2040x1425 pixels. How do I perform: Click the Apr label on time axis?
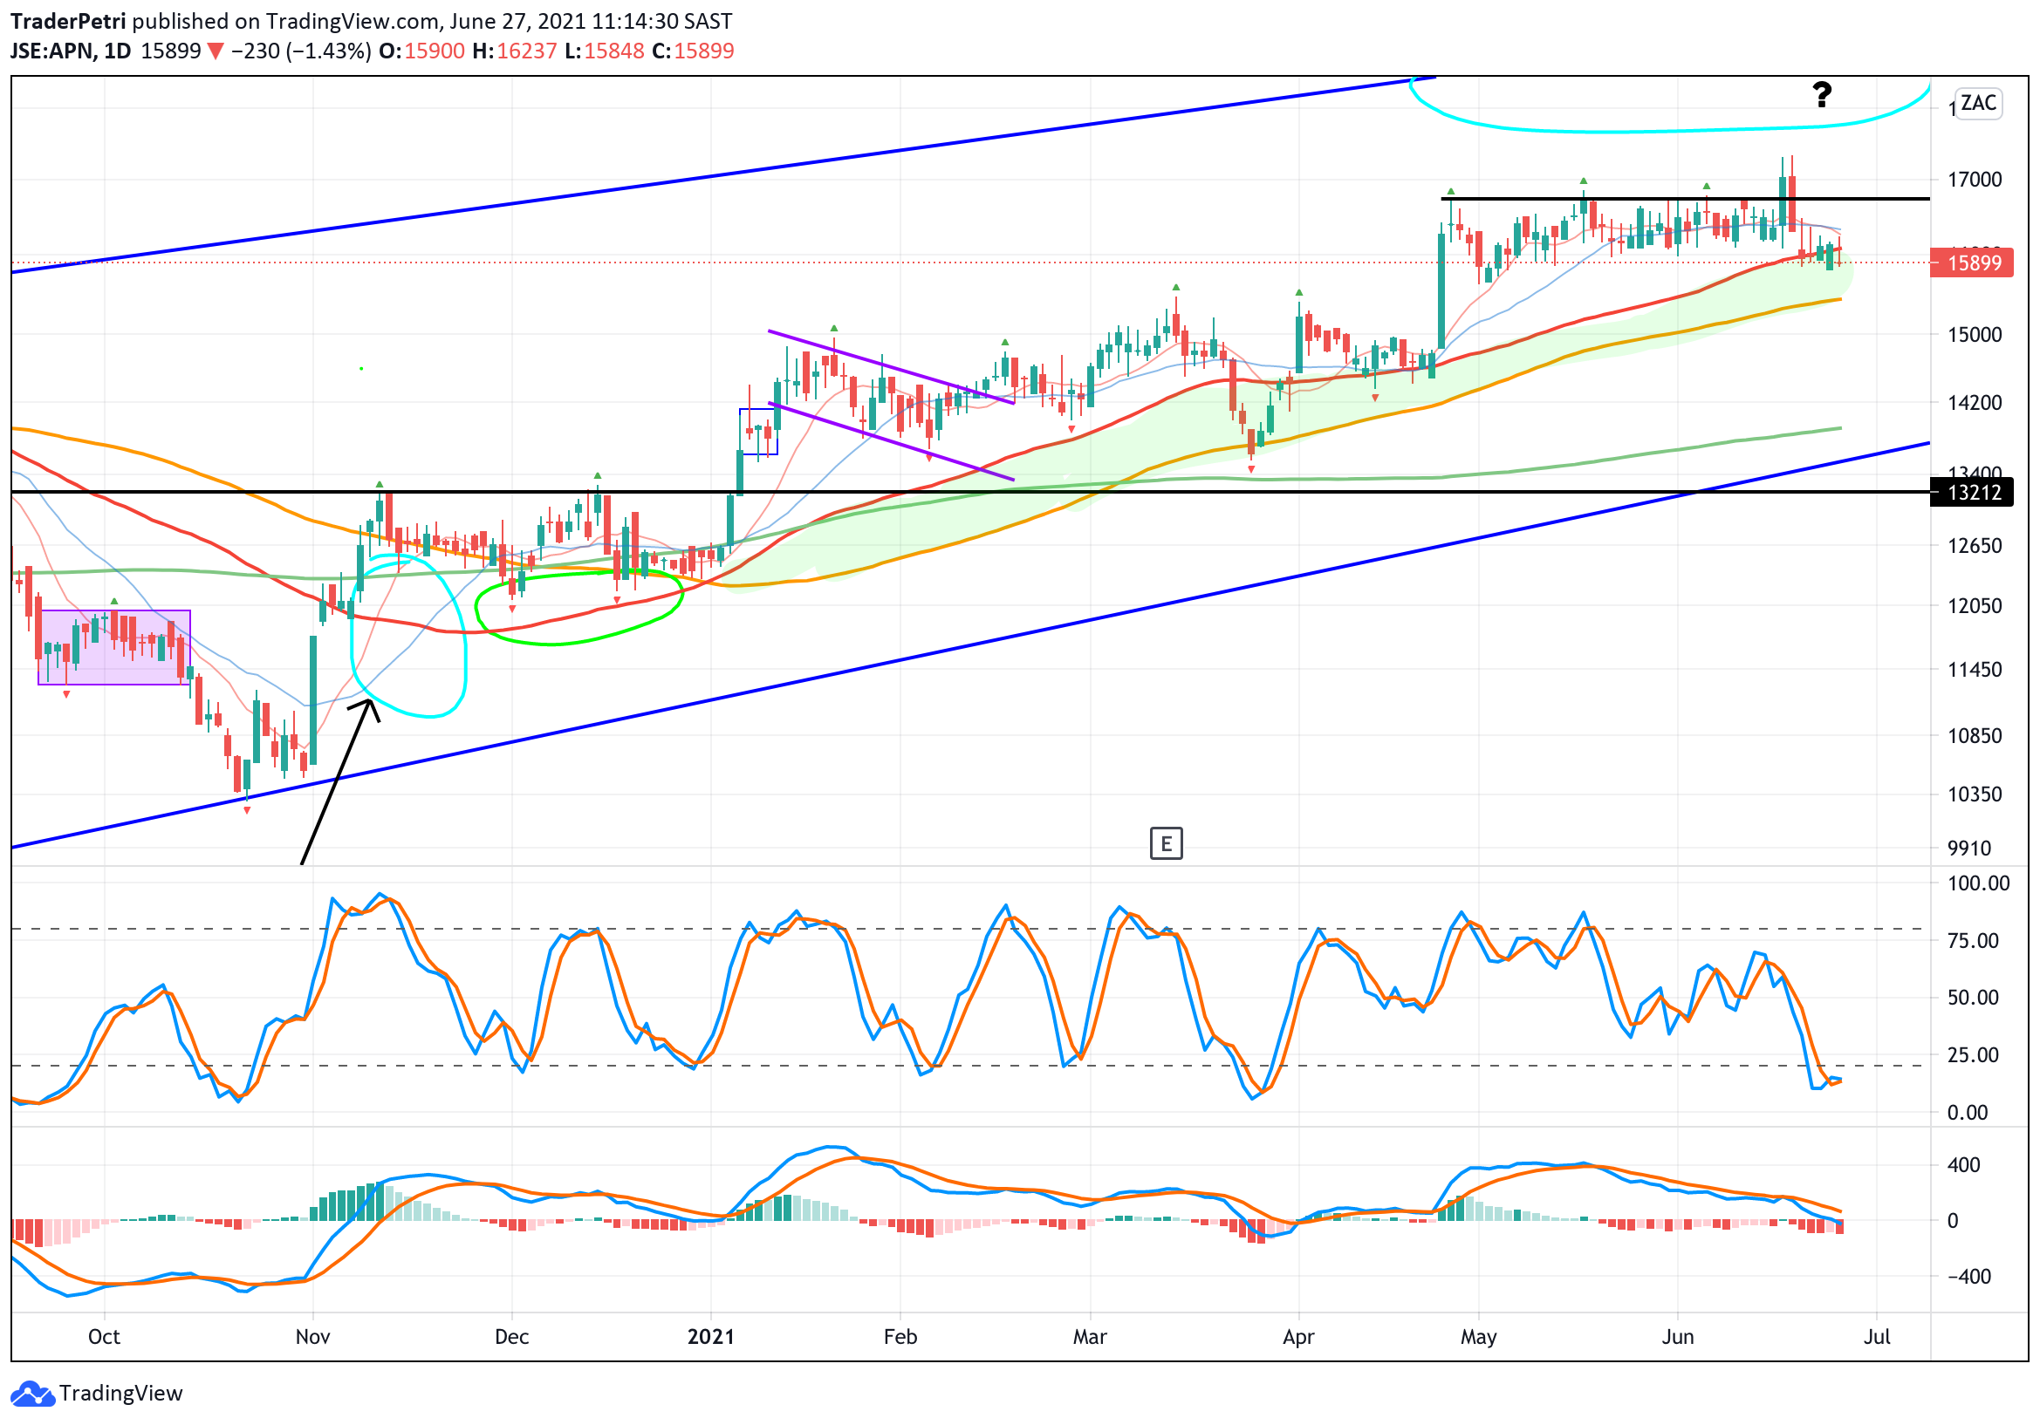[x=1298, y=1336]
